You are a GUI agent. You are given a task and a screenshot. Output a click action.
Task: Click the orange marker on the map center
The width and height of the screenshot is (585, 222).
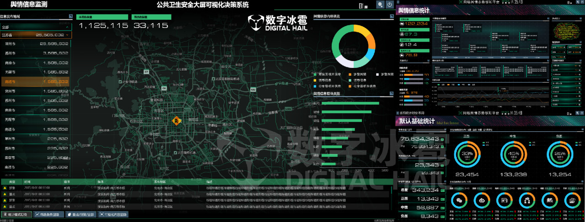coord(176,120)
